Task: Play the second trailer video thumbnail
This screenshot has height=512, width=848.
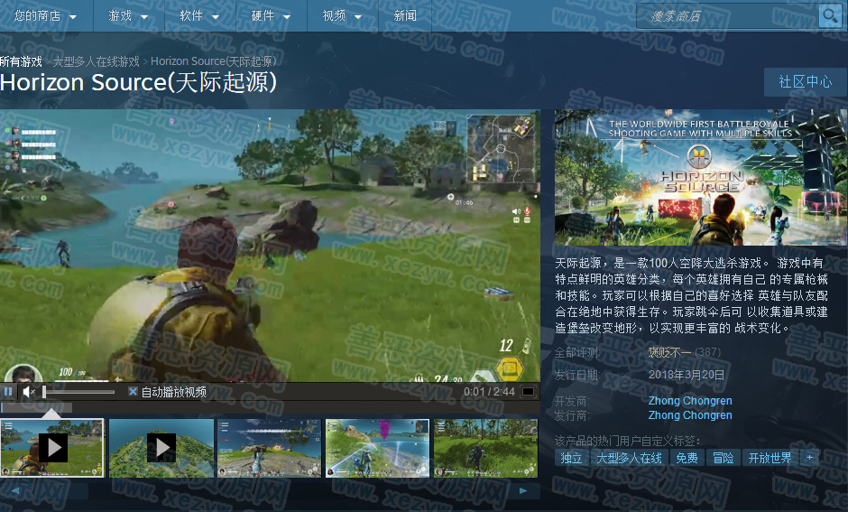Action: 161,447
